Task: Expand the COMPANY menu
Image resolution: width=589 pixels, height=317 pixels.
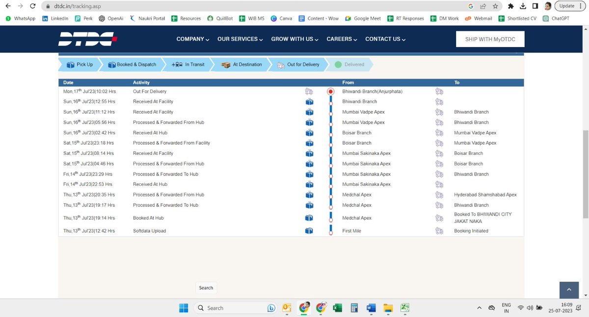Action: coord(193,39)
